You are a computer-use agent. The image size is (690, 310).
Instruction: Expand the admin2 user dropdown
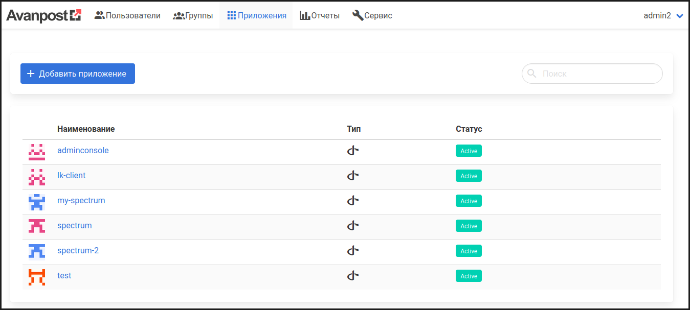point(663,16)
